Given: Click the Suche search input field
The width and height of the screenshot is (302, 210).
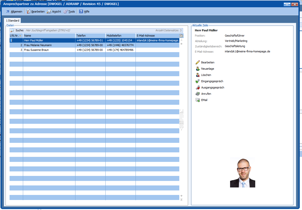Looking at the screenshot, I should (x=88, y=30).
